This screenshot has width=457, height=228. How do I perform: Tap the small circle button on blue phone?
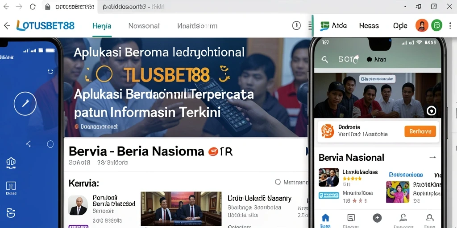tap(50, 144)
